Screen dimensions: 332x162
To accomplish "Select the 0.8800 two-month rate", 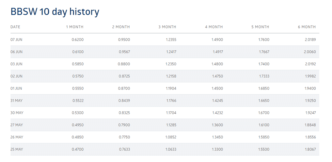I will 124,64.
